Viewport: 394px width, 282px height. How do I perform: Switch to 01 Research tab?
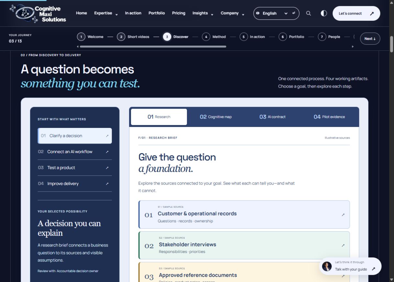159,117
